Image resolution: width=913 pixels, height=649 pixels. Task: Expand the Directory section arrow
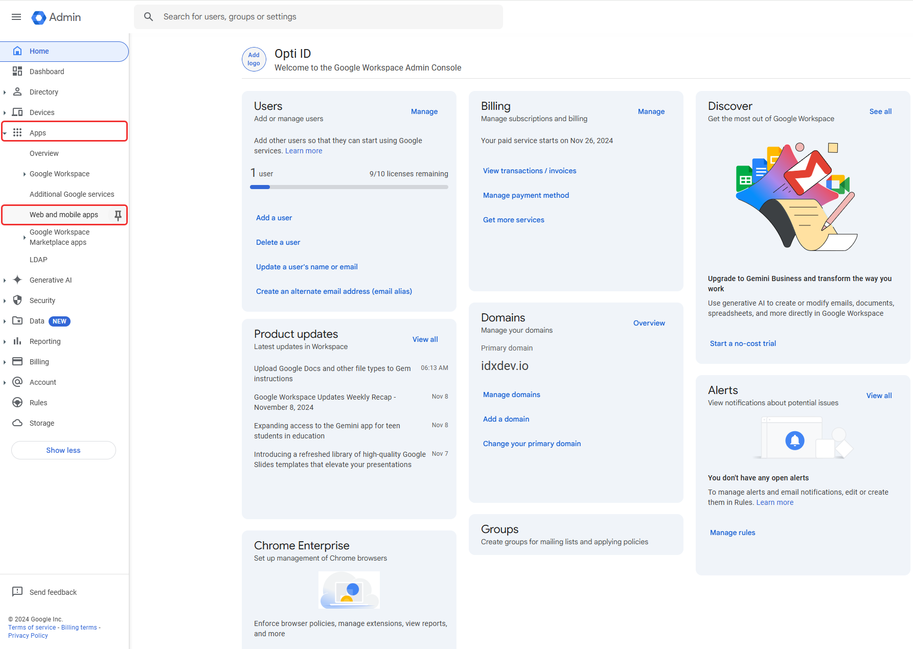(5, 92)
